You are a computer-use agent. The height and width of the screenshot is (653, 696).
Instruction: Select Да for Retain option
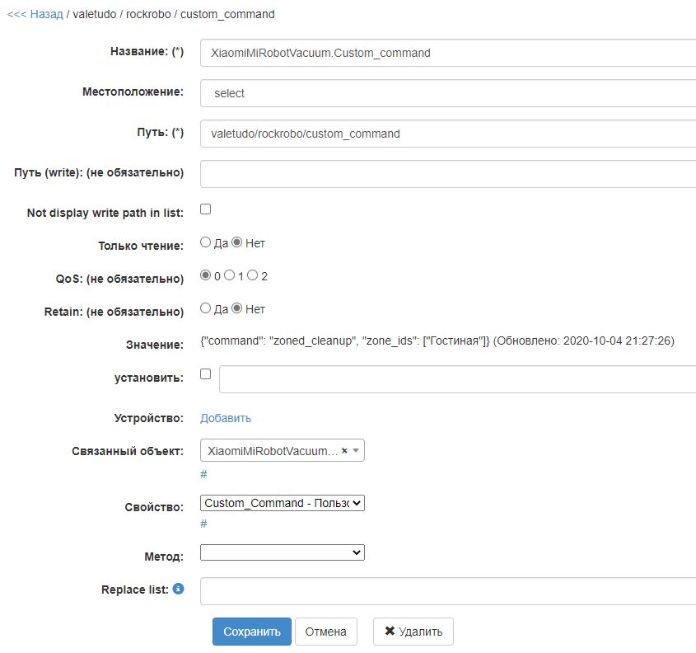click(x=206, y=309)
